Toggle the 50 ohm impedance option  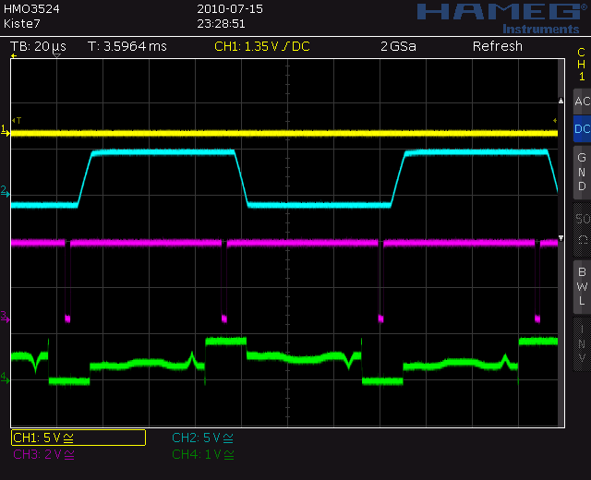click(x=582, y=228)
